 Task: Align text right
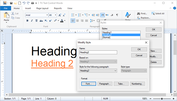pyautogui.click(x=82, y=21)
